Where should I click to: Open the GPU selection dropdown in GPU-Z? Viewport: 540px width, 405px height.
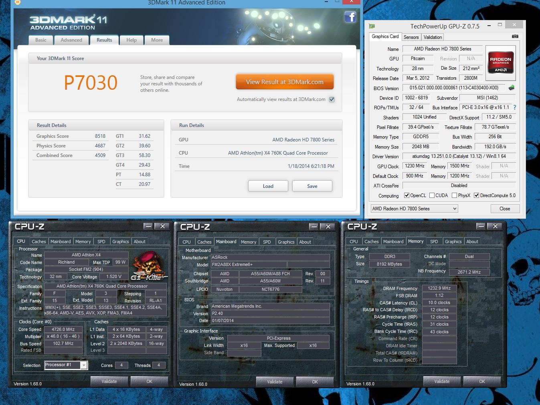coord(414,209)
